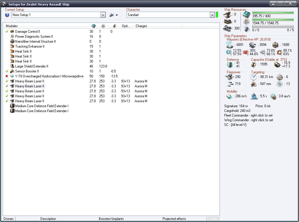
Task: Click the Signature: 164 m text
Action: (x=236, y=106)
